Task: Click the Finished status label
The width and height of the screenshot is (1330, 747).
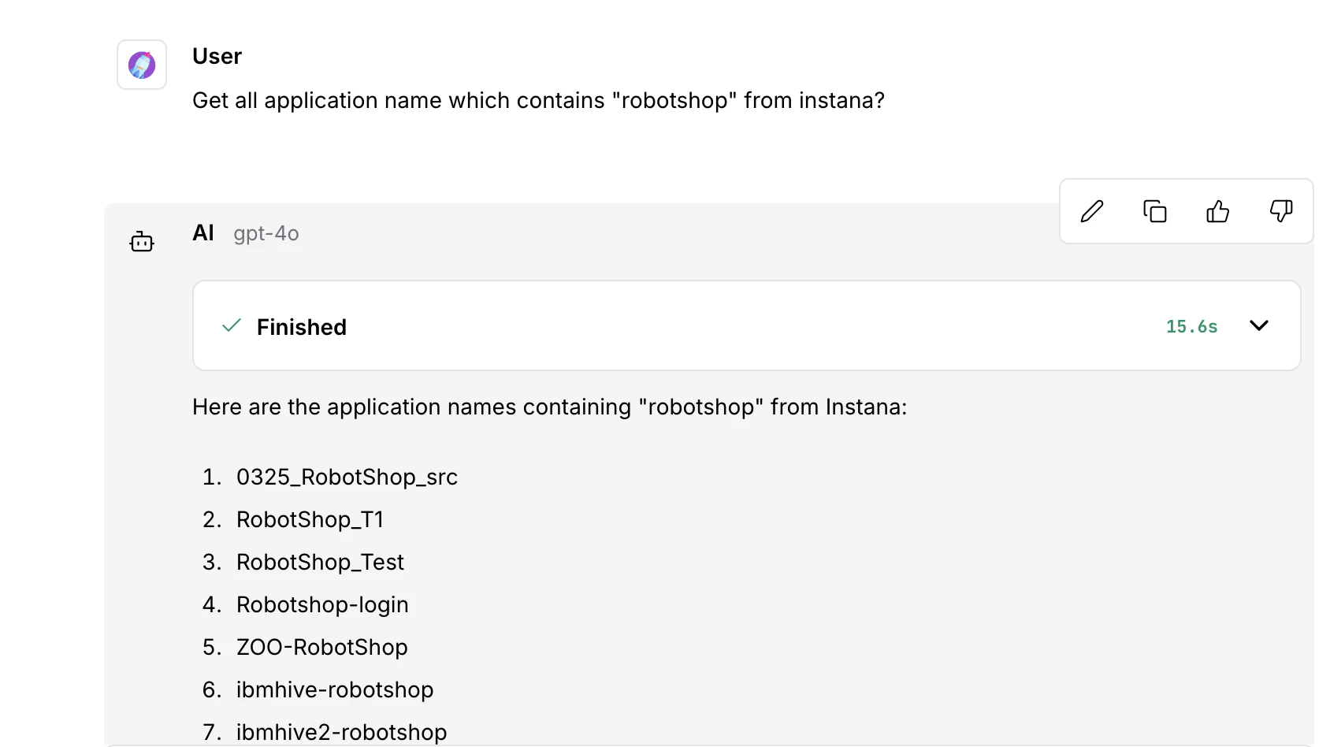Action: point(302,327)
